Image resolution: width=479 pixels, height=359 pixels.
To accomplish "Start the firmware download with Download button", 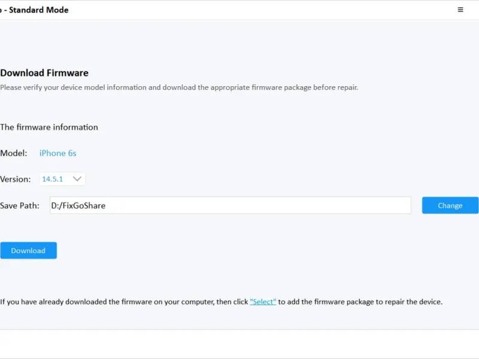I will point(28,251).
